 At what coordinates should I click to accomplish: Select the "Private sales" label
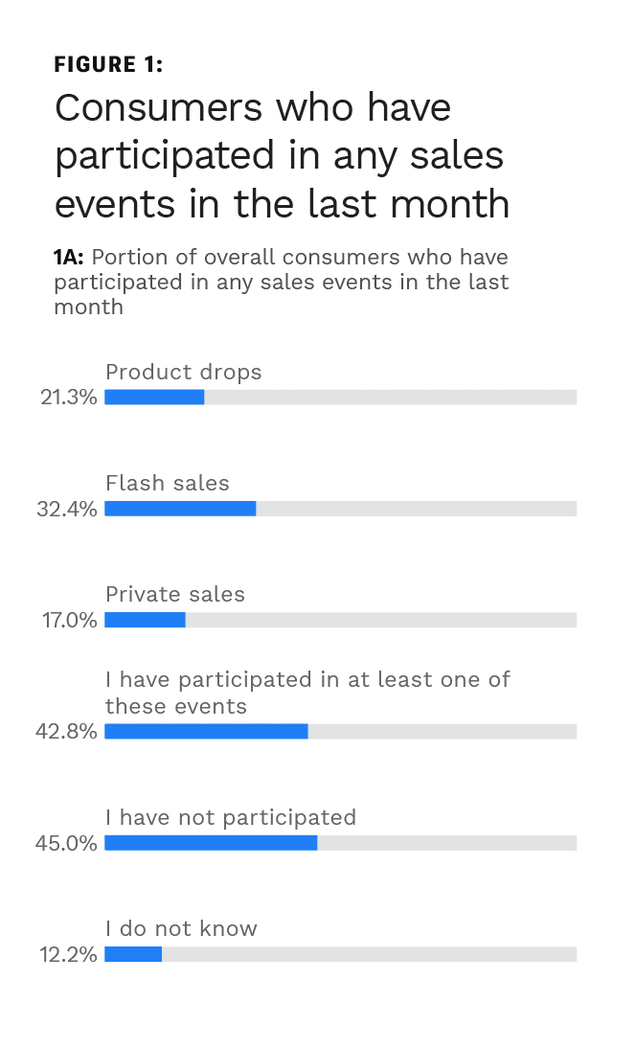tap(175, 594)
